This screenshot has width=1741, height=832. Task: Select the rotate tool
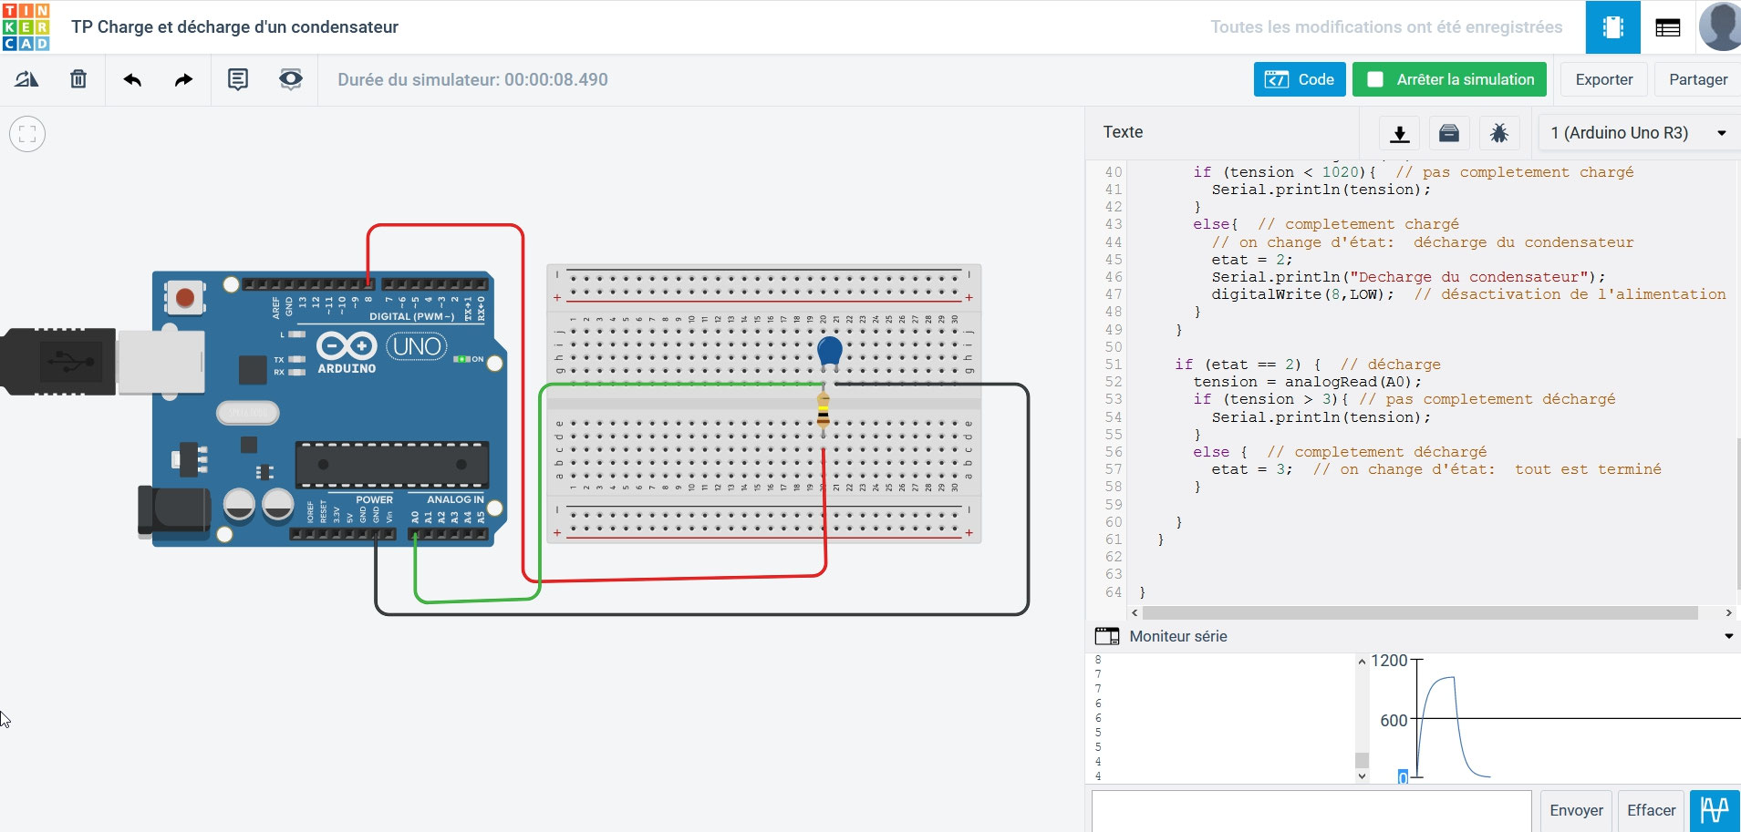(27, 78)
